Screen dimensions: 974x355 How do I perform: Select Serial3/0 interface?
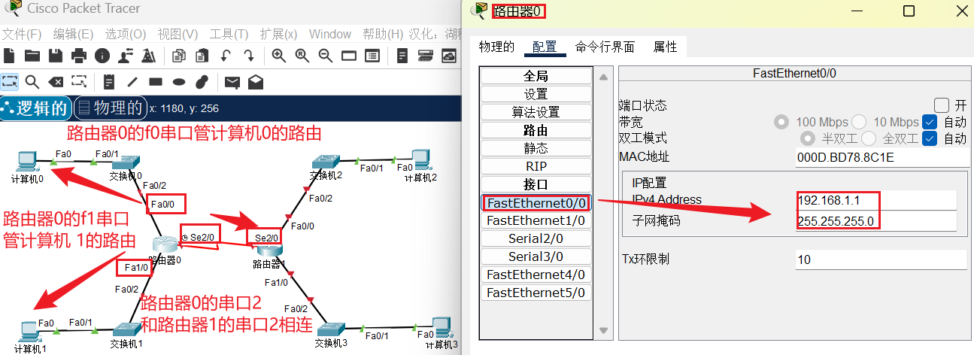pyautogui.click(x=536, y=256)
